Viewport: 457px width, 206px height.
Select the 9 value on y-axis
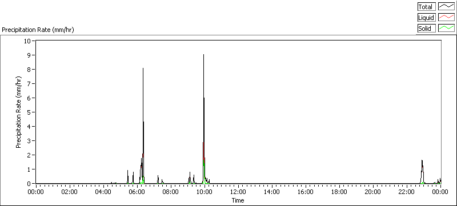tap(30, 55)
